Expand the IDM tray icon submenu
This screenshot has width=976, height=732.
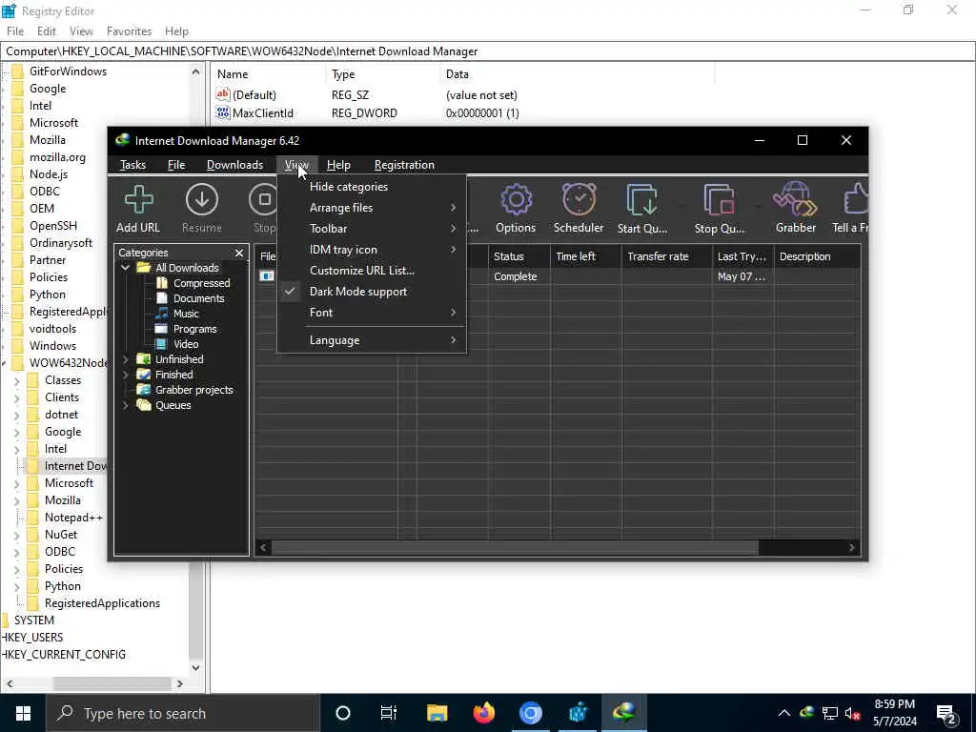(372, 250)
